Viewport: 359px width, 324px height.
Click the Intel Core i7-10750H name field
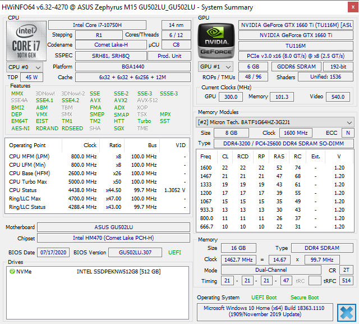click(97, 25)
